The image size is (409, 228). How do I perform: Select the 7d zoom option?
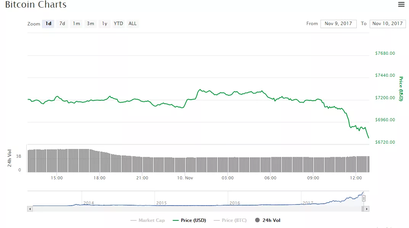[62, 24]
